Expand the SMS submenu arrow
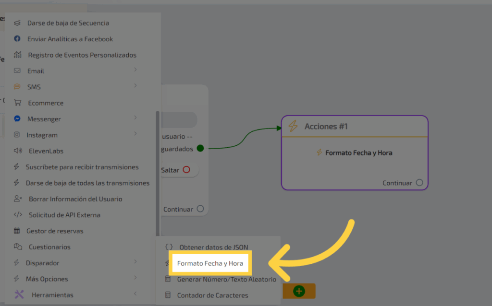The height and width of the screenshot is (306, 492). (x=135, y=86)
